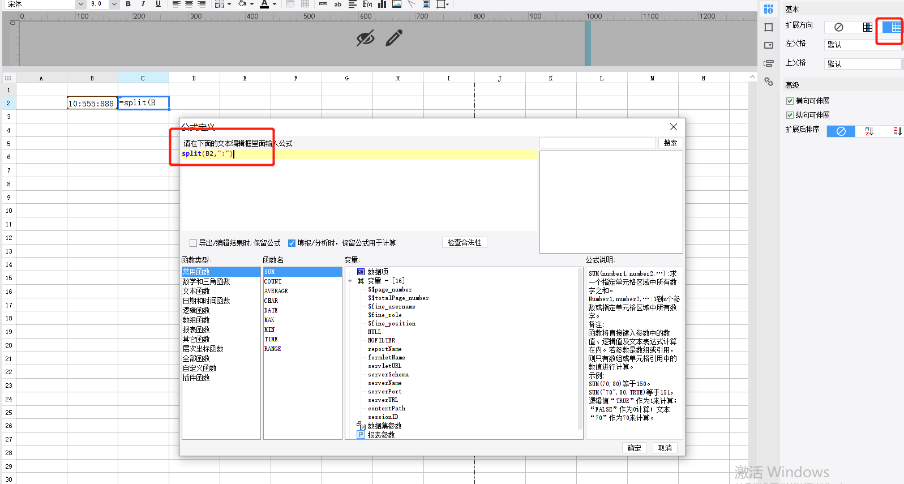
Task: Select COUNT in function name list
Action: pos(273,281)
